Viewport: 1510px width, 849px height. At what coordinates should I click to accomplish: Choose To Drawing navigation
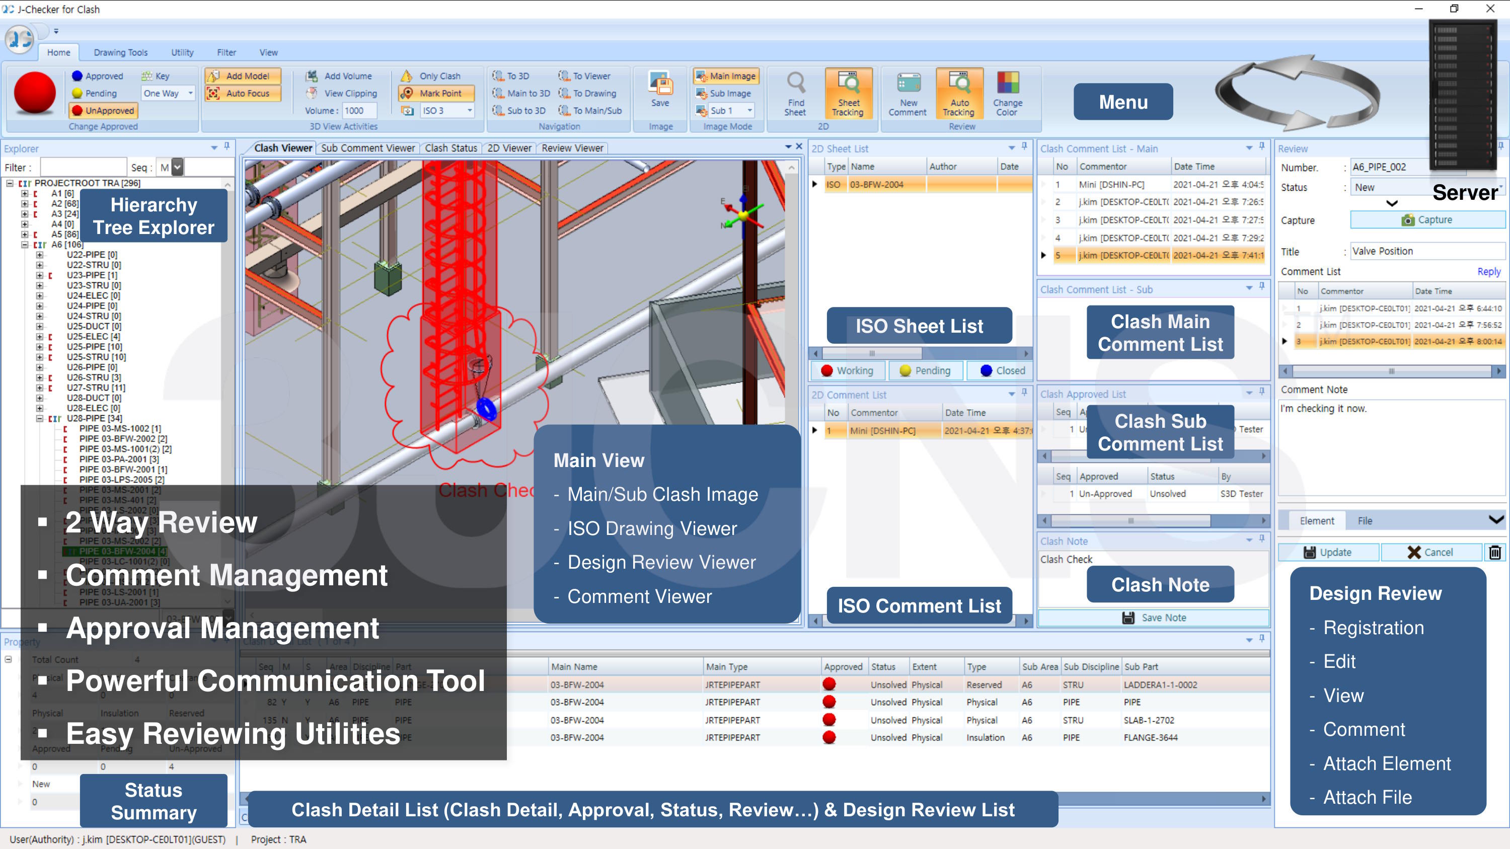click(x=587, y=93)
